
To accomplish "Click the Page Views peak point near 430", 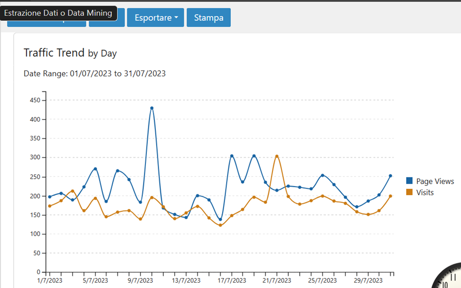I will tap(152, 108).
